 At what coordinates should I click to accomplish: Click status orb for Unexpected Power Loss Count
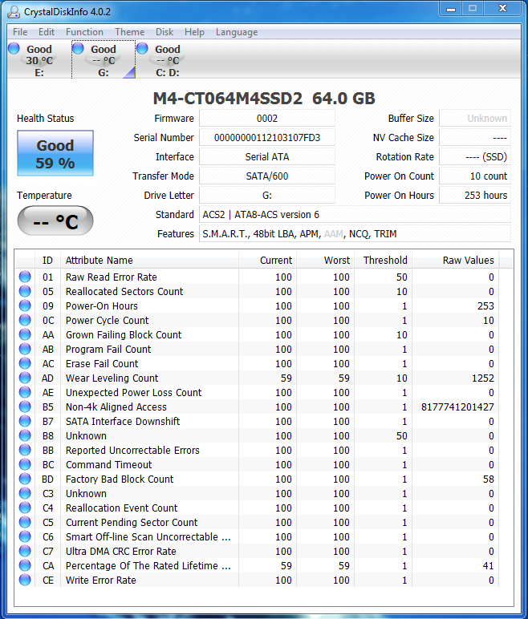coord(25,392)
